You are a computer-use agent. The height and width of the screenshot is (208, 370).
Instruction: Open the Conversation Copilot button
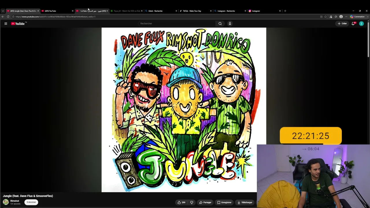point(358,17)
